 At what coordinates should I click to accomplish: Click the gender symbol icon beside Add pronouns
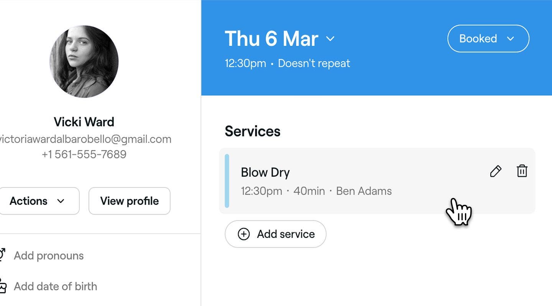tap(2, 255)
